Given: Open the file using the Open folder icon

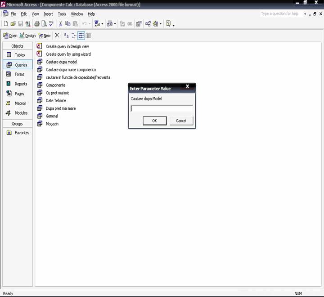Looking at the screenshot, I should tap(13, 23).
